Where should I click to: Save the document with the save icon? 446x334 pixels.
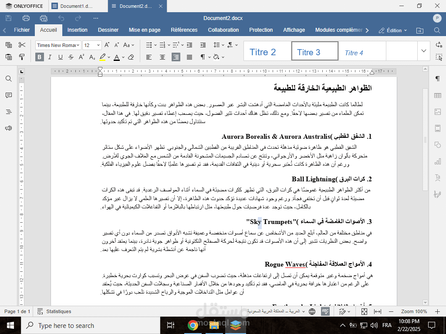click(9, 18)
